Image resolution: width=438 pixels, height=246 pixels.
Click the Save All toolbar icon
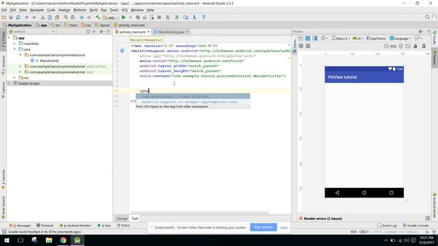coord(11,17)
